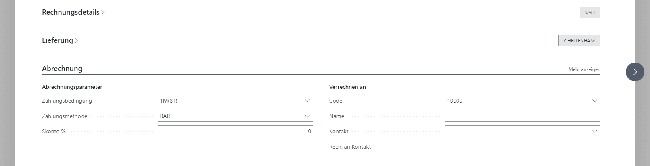This screenshot has height=166, width=650.
Task: Collapse the Abrechnung section header
Action: [x=62, y=69]
